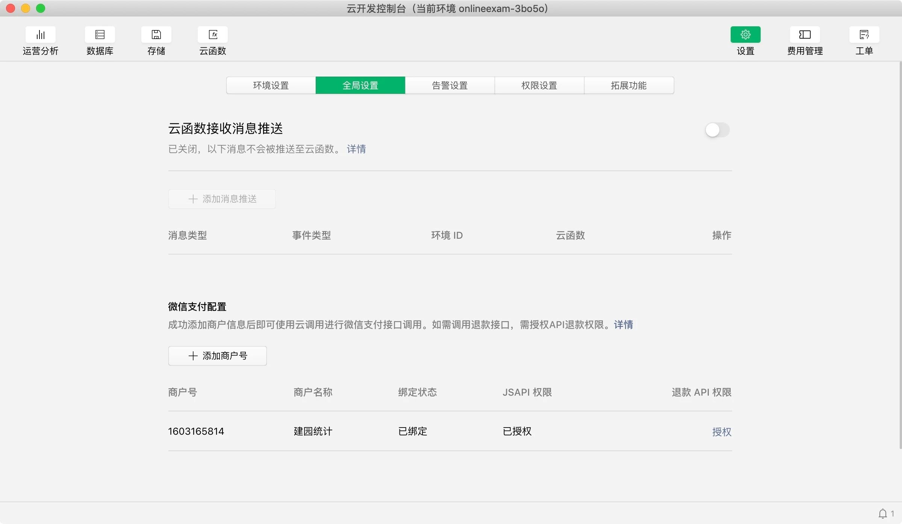Open the 云函数 cloud functions icon

coord(212,35)
